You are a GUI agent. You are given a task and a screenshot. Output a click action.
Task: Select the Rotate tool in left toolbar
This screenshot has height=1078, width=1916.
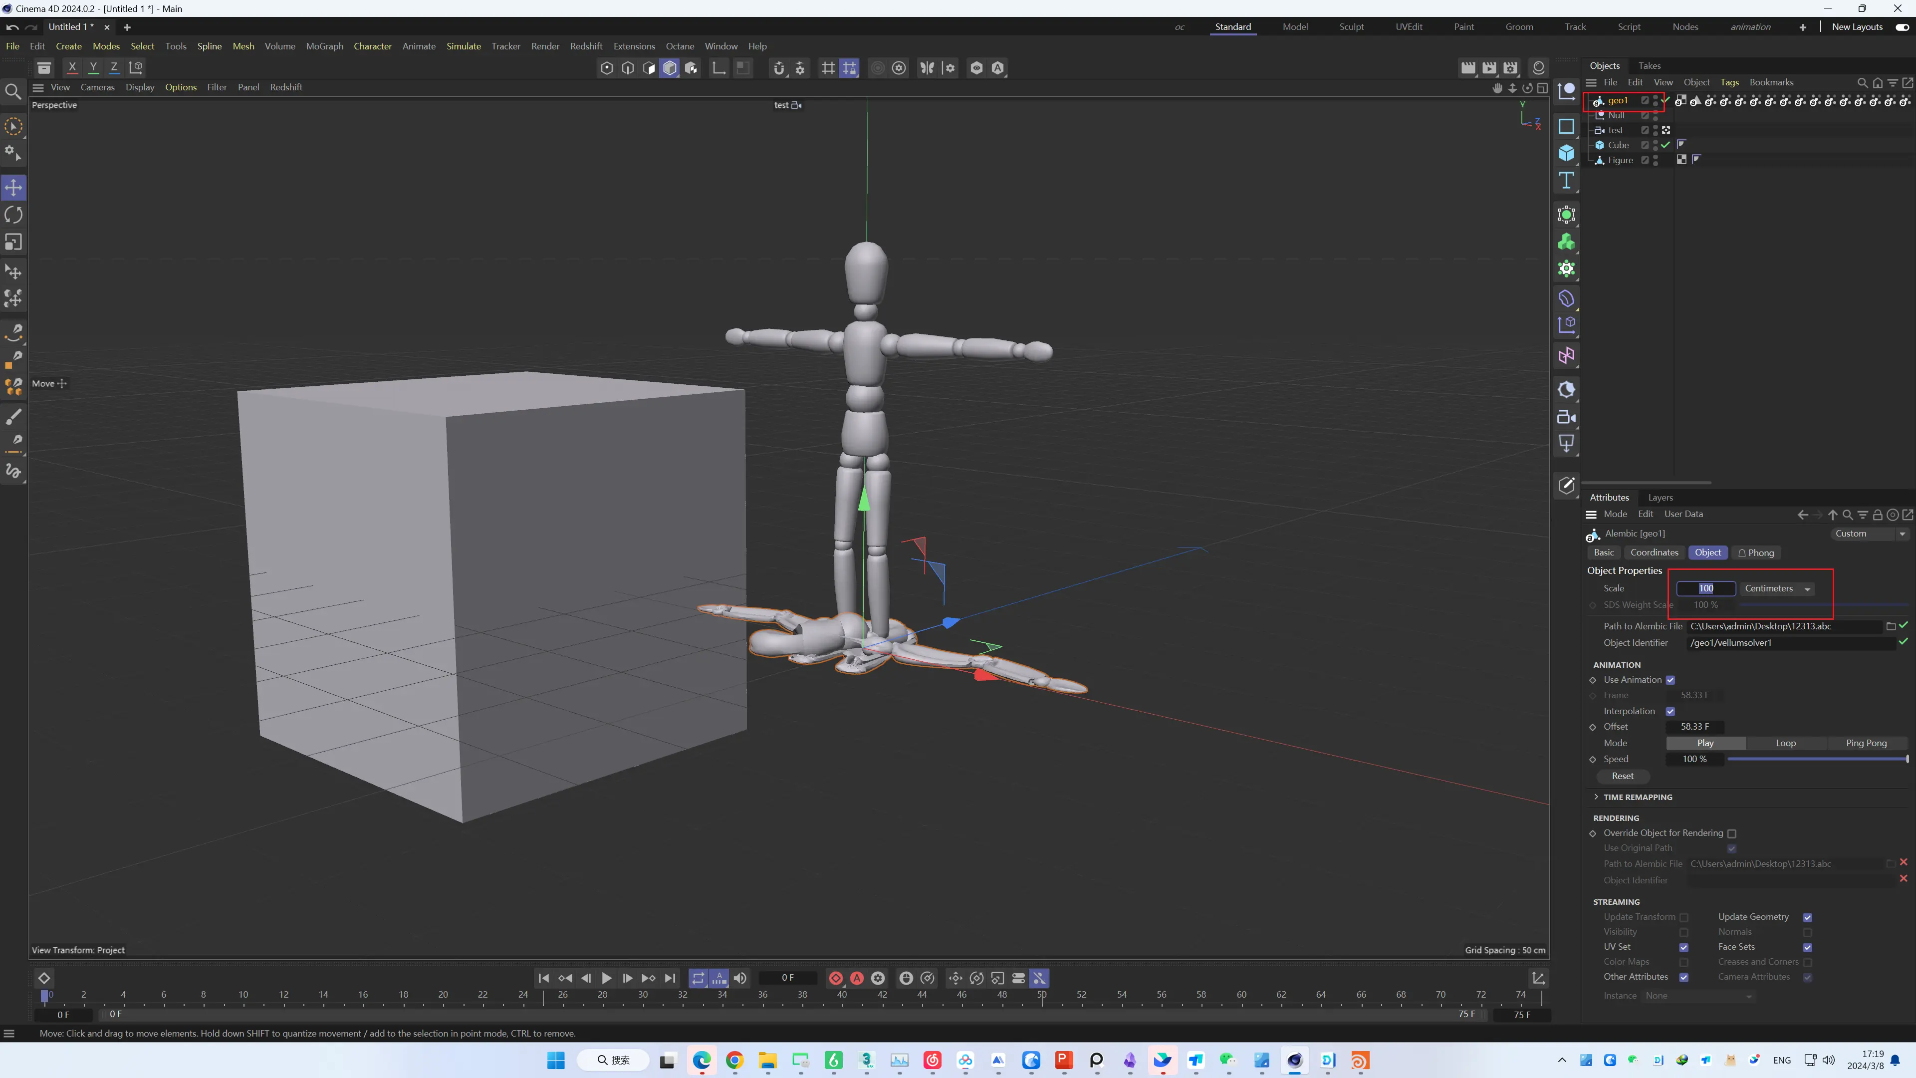pos(13,215)
